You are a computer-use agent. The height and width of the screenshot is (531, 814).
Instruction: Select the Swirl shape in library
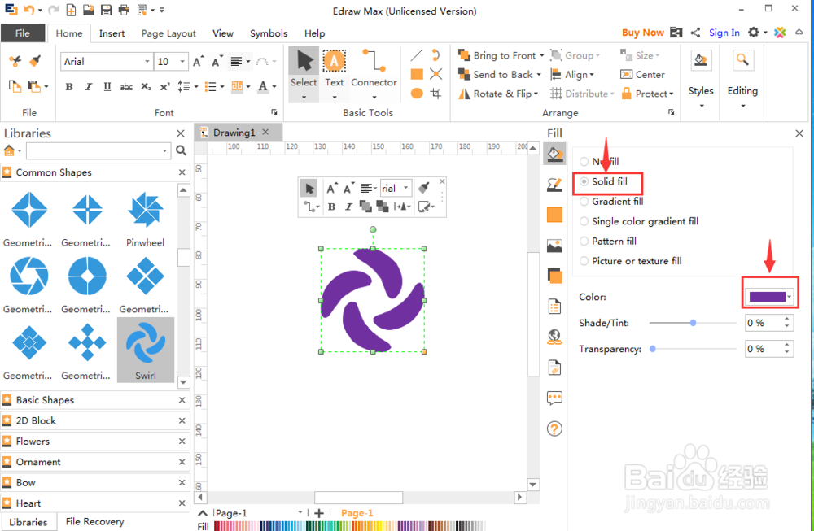pyautogui.click(x=146, y=350)
